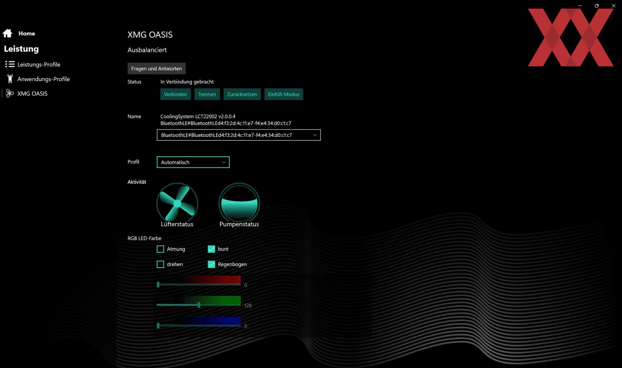Viewport: 622px width, 368px height.
Task: Click the XMG OASIS fan icon in sidebar
Action: 10,94
